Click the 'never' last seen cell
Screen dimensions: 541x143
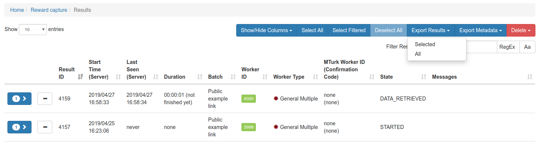point(133,127)
